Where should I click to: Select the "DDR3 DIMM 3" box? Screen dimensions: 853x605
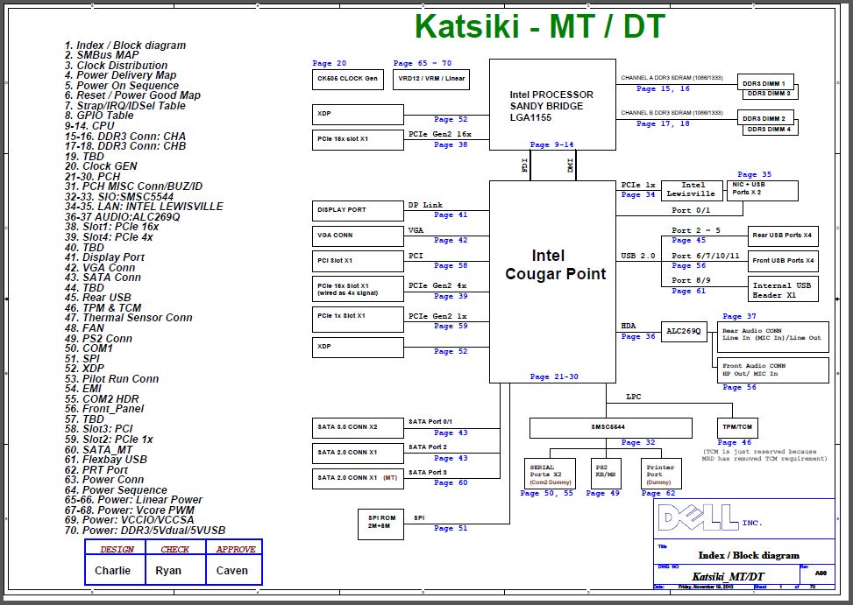pyautogui.click(x=771, y=95)
